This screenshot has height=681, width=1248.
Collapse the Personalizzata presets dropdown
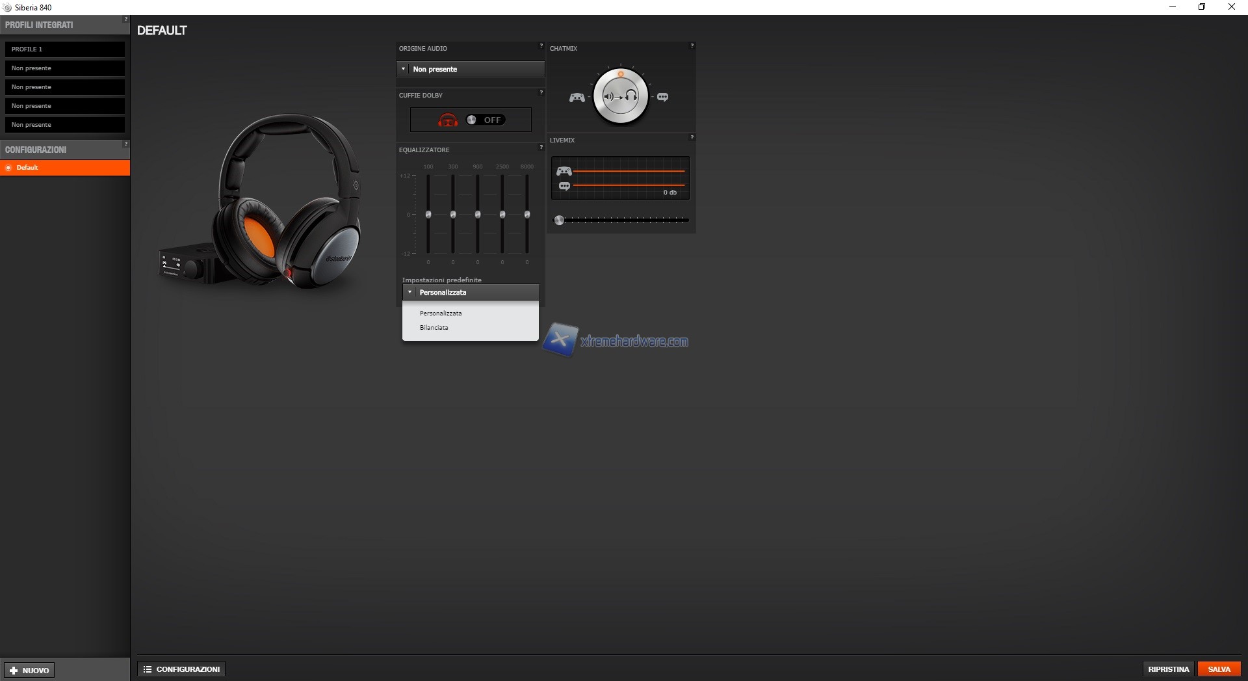tap(471, 292)
